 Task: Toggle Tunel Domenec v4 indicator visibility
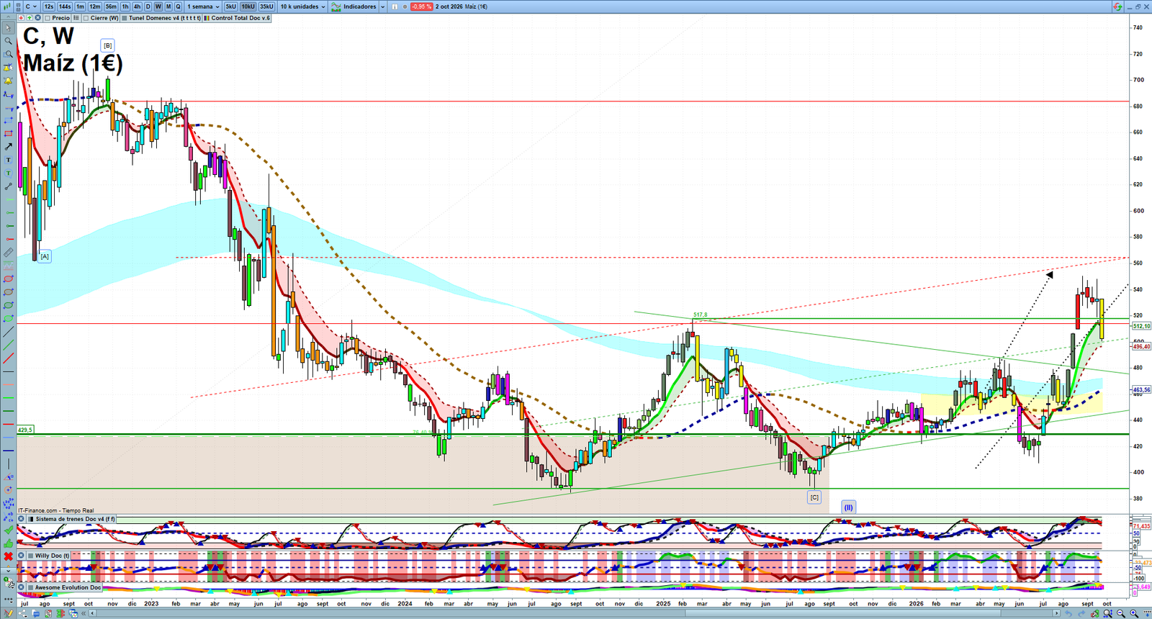coord(125,18)
